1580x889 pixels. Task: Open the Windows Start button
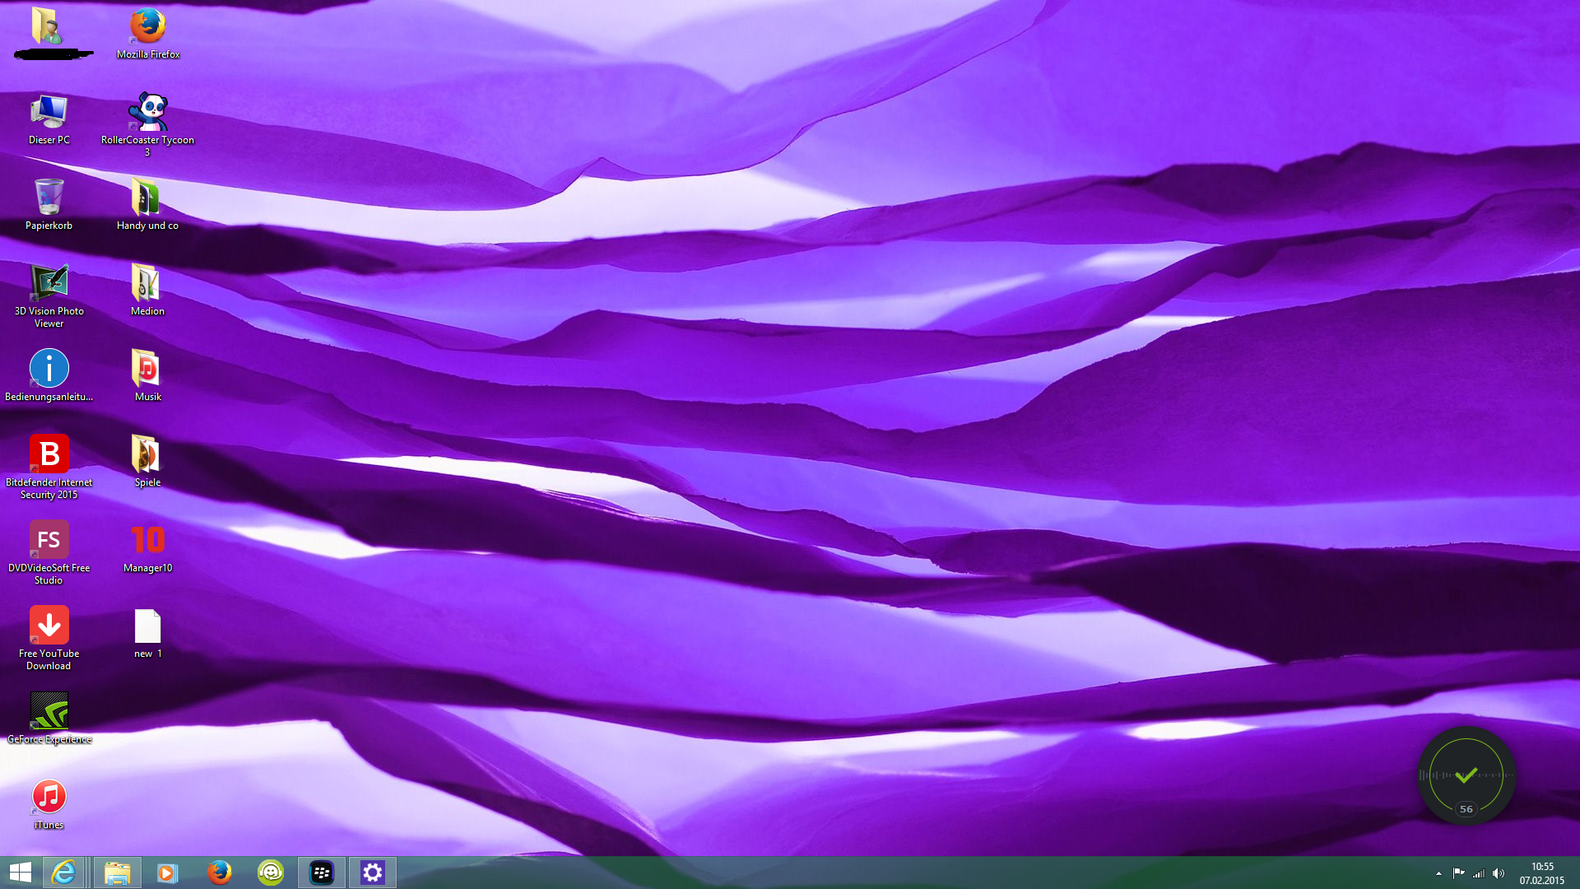[21, 873]
